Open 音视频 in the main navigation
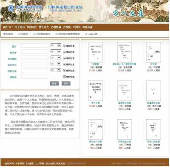The height and width of the screenshot is (168, 170). 67,27
